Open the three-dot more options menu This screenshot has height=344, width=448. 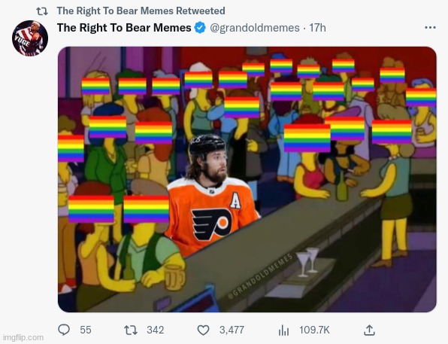[x=430, y=27]
